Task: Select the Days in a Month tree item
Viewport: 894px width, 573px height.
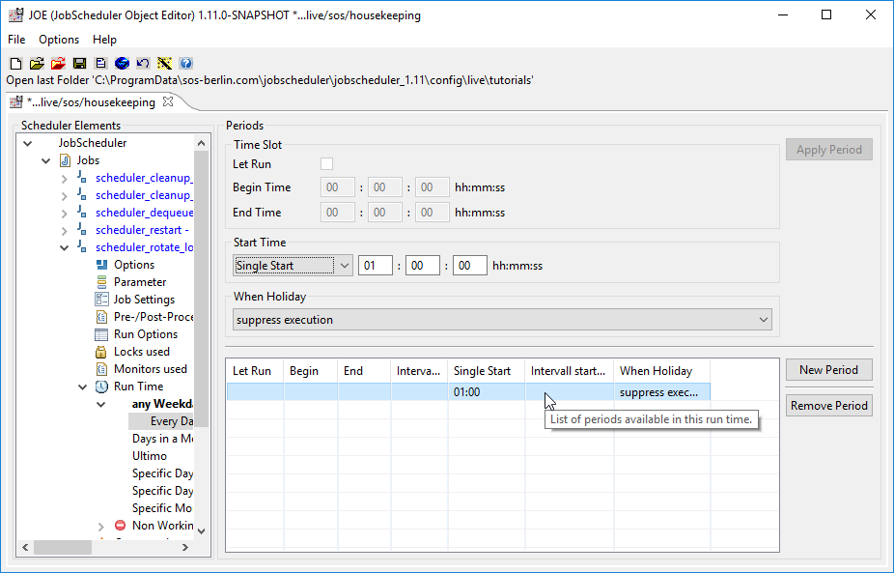Action: (x=162, y=439)
